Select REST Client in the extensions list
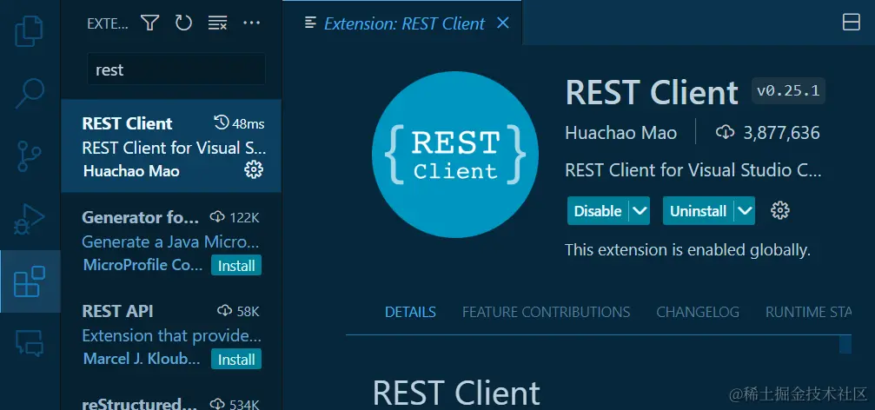This screenshot has height=410, width=875. [171, 146]
